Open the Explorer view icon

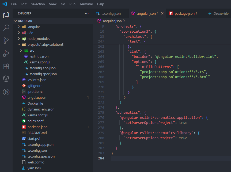point(6,15)
